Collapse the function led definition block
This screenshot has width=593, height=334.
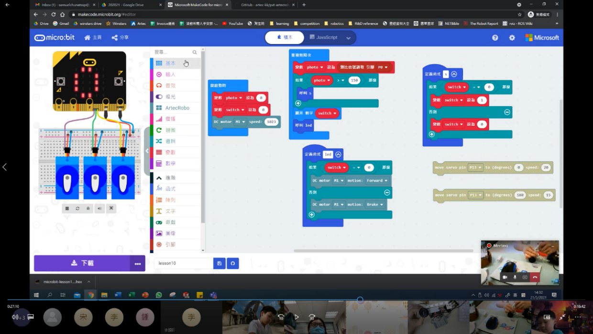click(x=338, y=155)
